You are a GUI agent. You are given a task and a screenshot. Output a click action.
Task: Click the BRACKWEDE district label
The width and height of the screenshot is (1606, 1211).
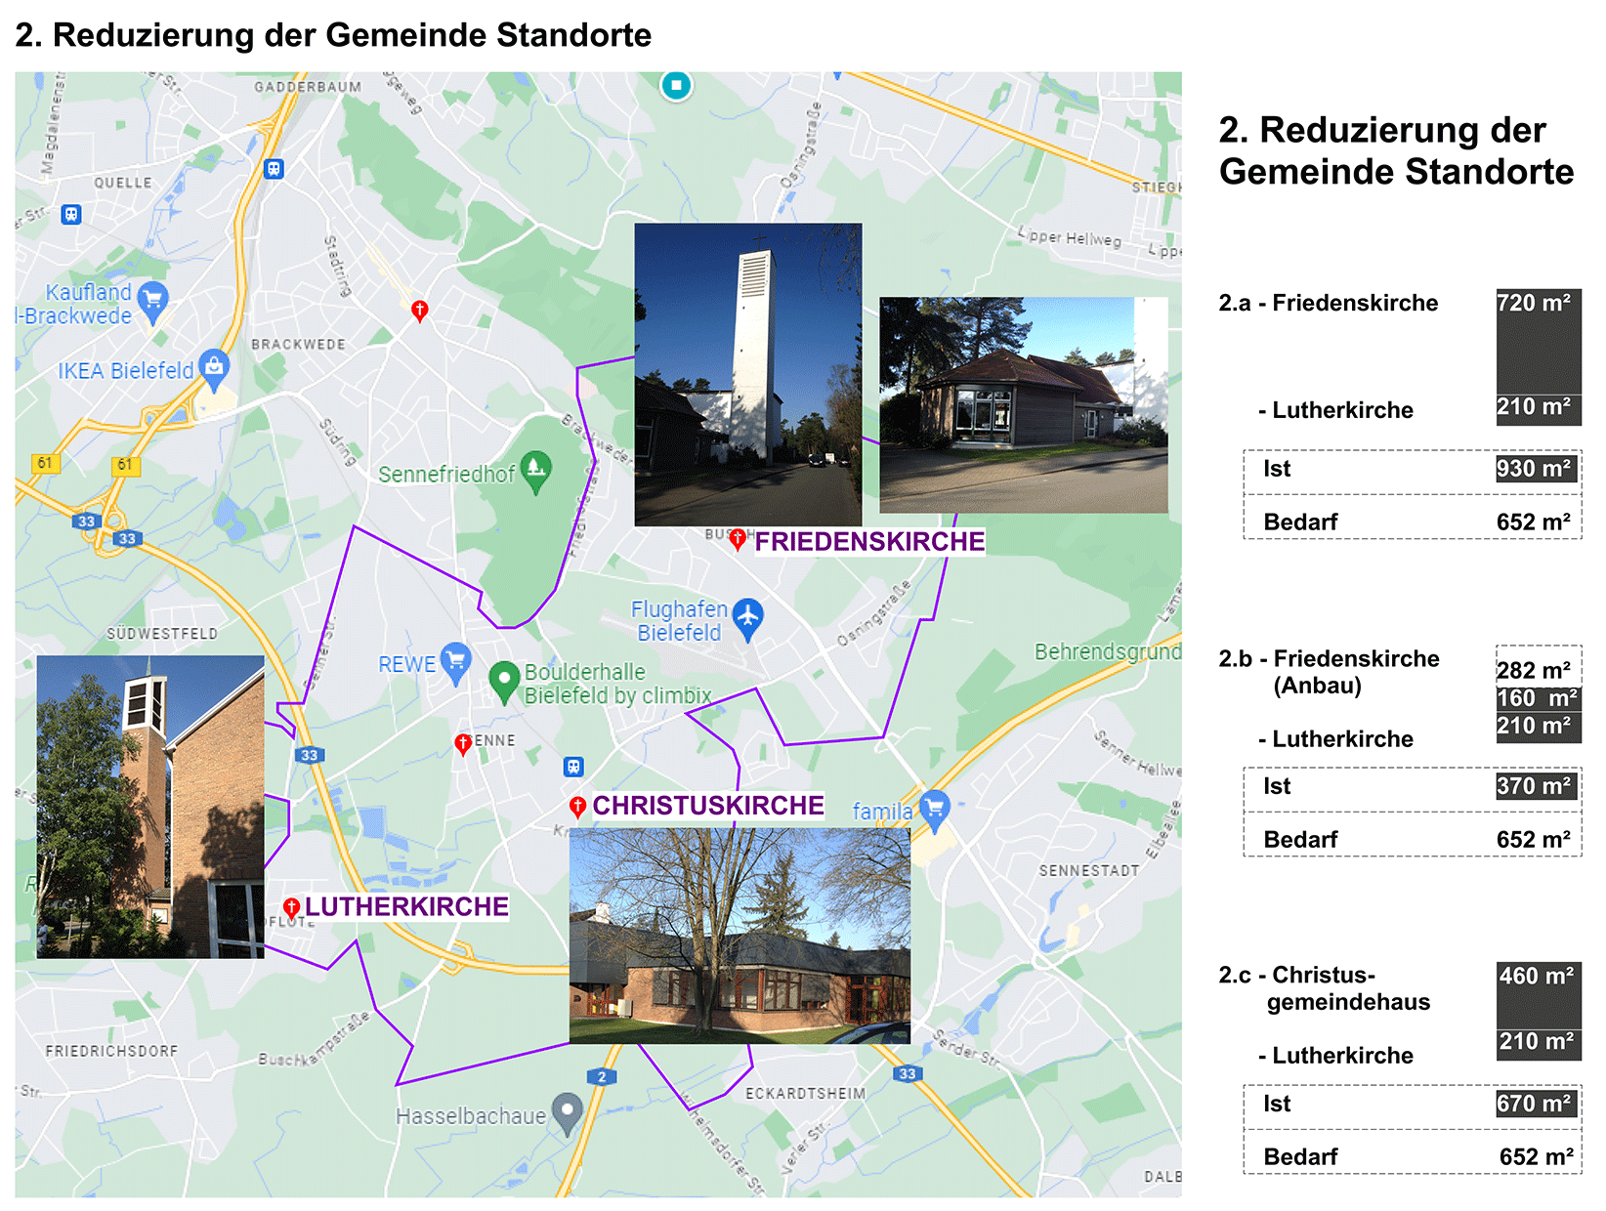[x=298, y=345]
